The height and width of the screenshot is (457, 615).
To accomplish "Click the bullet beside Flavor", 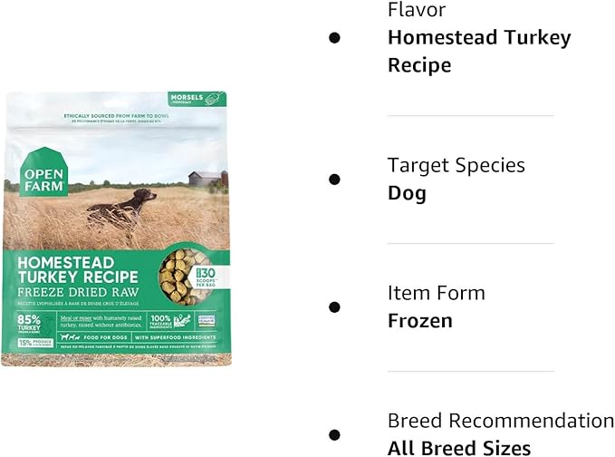I will (334, 37).
